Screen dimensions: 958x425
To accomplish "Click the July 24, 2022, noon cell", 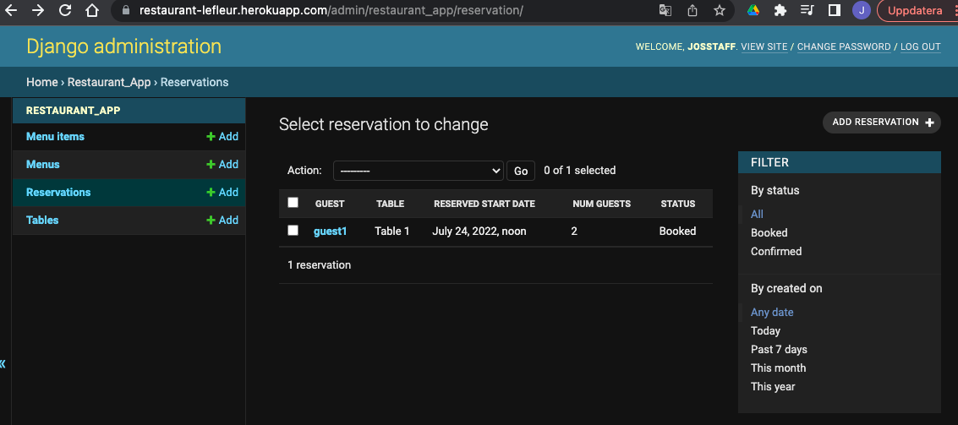I will [x=479, y=232].
